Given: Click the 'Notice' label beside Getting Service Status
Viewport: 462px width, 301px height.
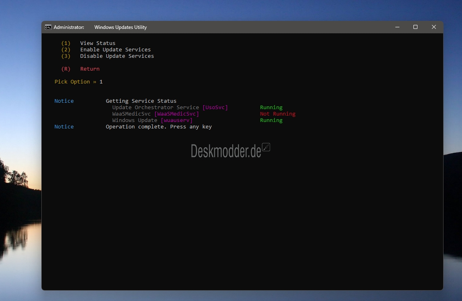Looking at the screenshot, I should [x=64, y=101].
